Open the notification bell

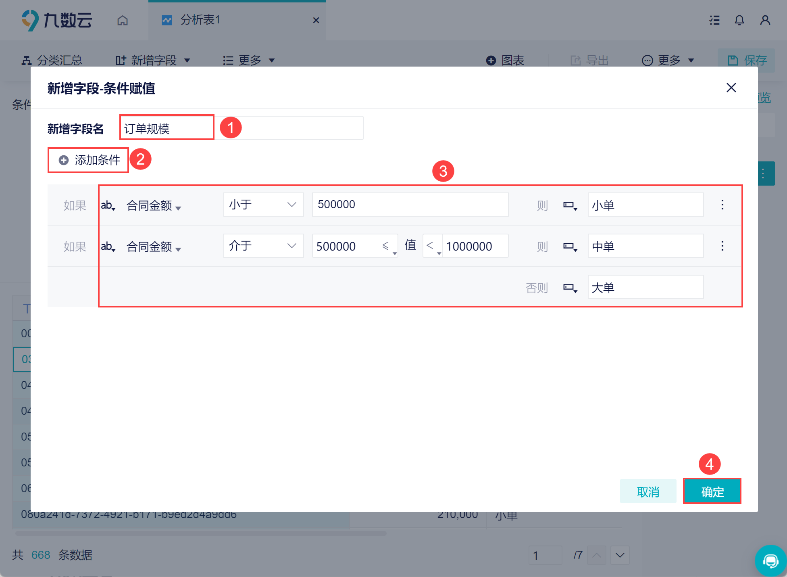(739, 20)
